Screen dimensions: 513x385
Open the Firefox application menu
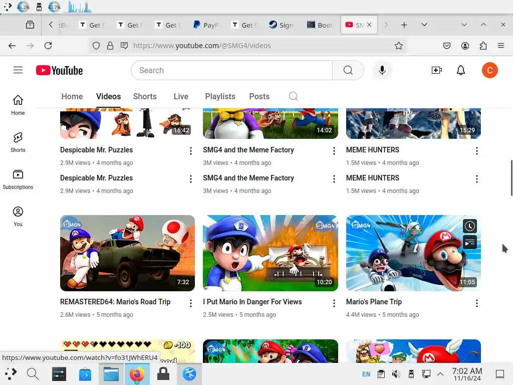pyautogui.click(x=500, y=46)
